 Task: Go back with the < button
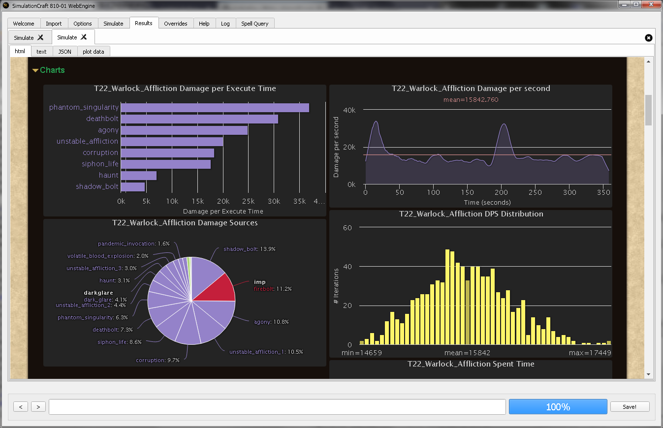point(21,407)
